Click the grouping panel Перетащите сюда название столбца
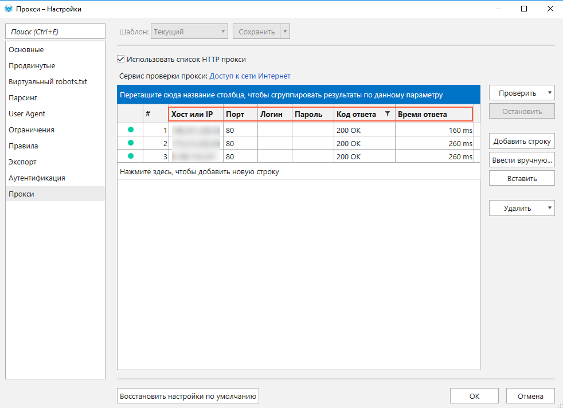Screen dimensions: 563x408 pyautogui.click(x=298, y=95)
